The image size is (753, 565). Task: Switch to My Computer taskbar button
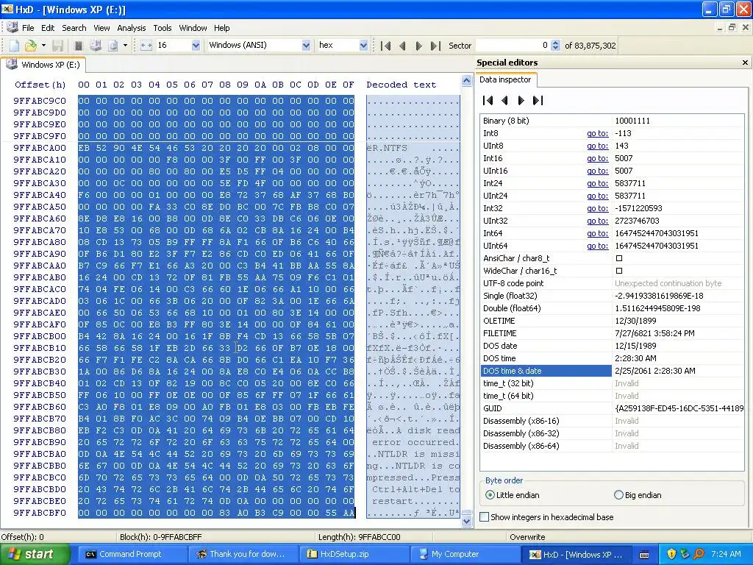pos(465,555)
